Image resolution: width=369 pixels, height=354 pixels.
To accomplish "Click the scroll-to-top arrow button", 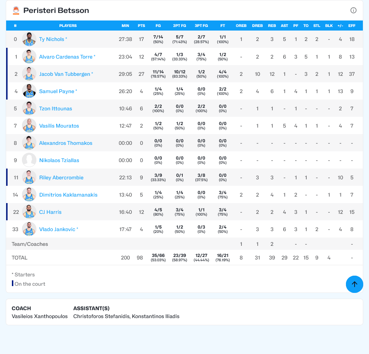I will pos(354,284).
